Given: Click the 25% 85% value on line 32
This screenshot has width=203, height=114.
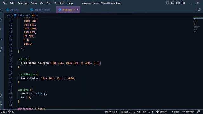Looking at the screenshot, I should click(30, 32).
